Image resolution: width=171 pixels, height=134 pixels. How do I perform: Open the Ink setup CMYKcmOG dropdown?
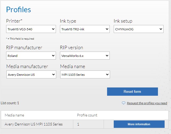(x=139, y=29)
